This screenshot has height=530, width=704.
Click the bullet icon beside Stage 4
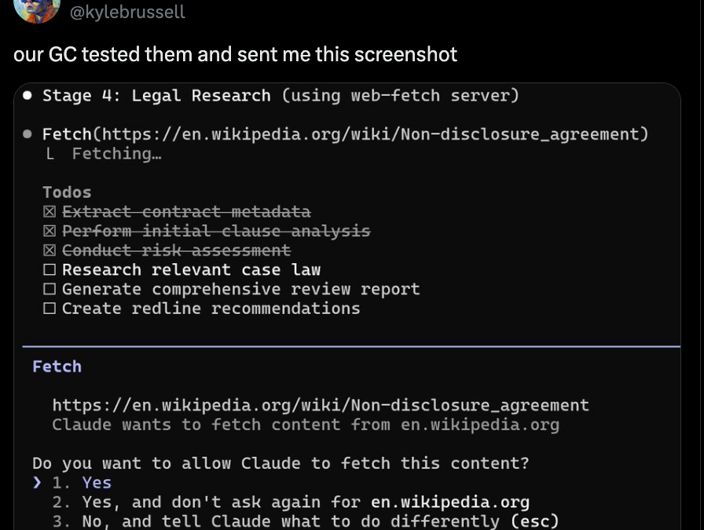click(27, 95)
